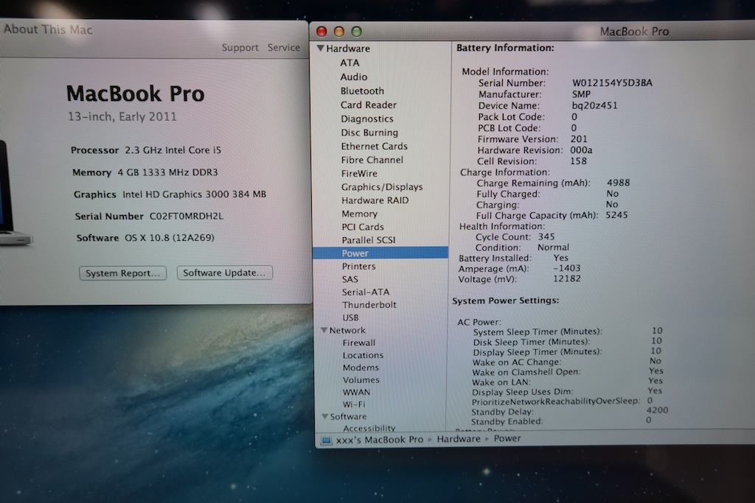Zoom the system report with green button
Viewport: 755px width, 503px height.
(356, 31)
